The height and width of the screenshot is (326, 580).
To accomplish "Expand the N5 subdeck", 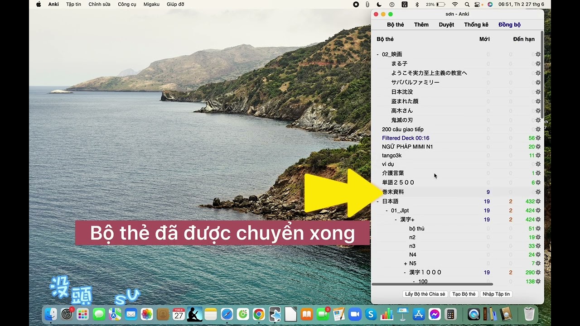I will pyautogui.click(x=406, y=264).
